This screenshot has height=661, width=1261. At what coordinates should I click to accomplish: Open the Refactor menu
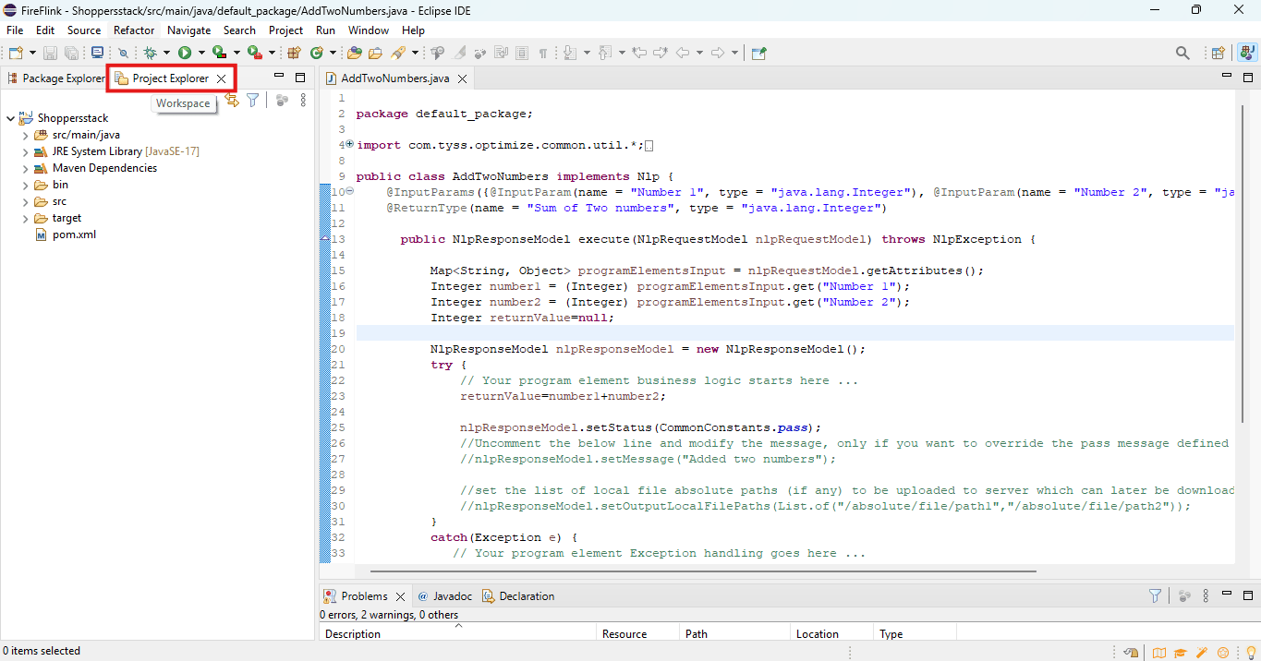134,30
